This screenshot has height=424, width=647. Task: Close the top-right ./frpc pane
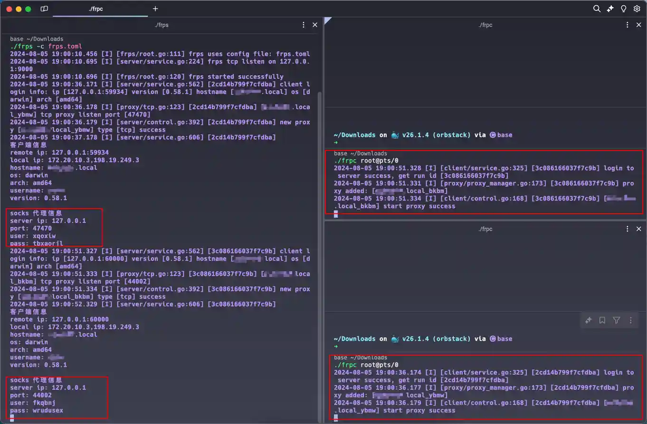click(639, 25)
